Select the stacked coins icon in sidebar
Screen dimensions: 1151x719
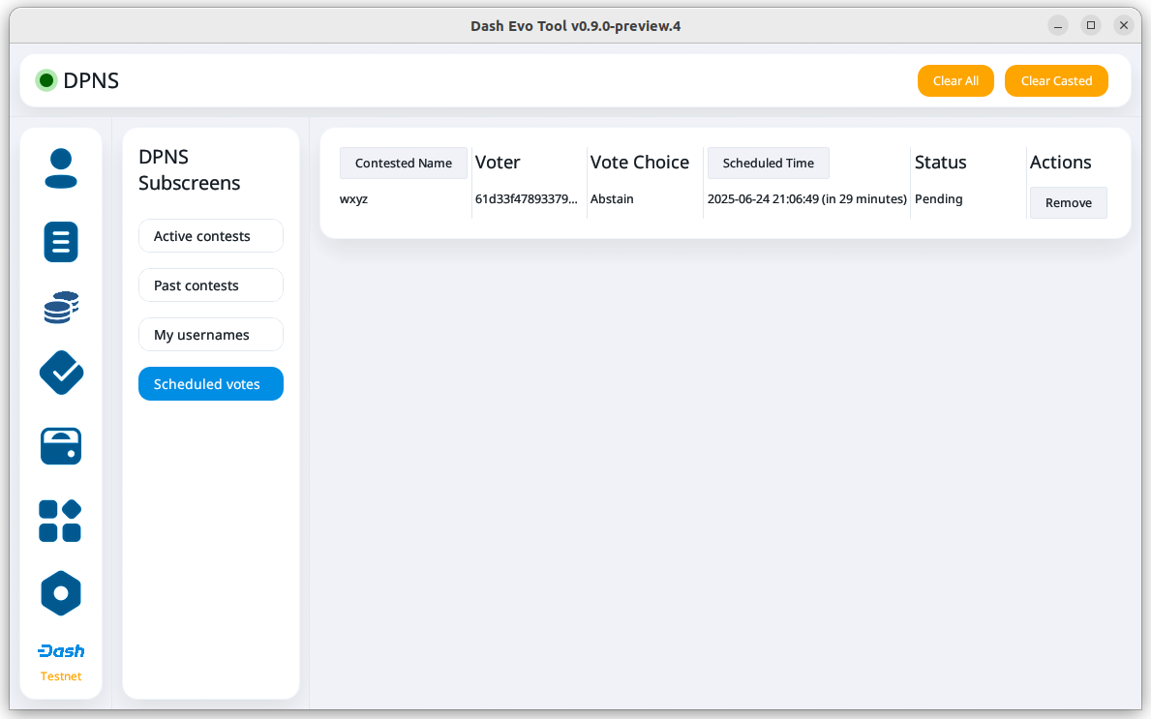point(61,308)
